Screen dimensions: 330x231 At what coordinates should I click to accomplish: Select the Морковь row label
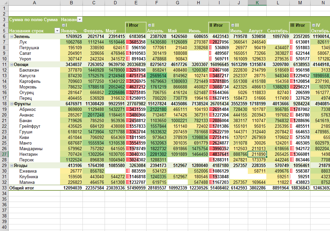(x=34, y=87)
